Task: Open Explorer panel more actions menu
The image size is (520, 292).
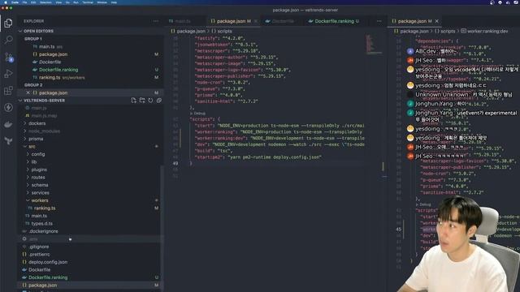Action: point(155,21)
